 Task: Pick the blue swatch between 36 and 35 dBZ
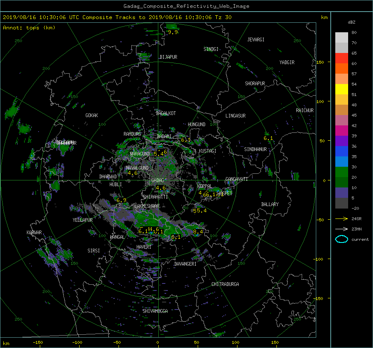point(342,151)
